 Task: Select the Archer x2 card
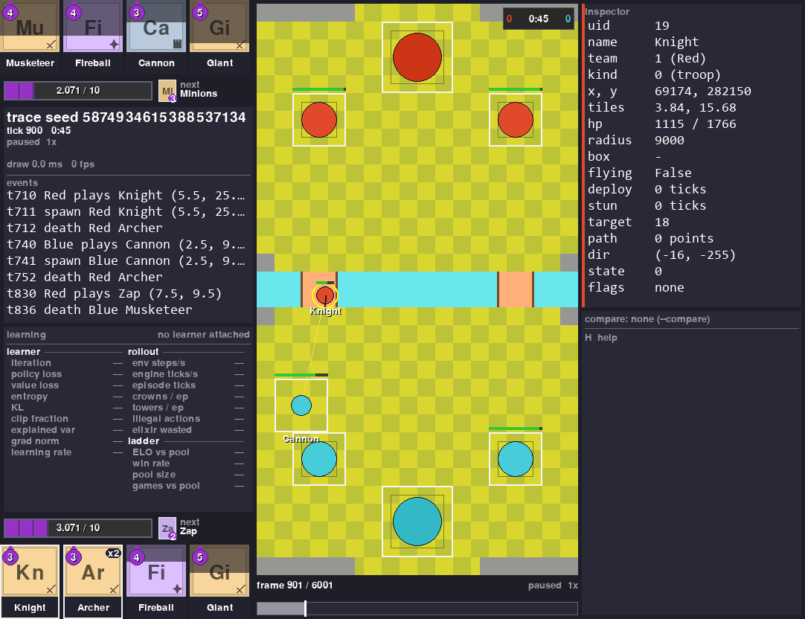tap(93, 580)
